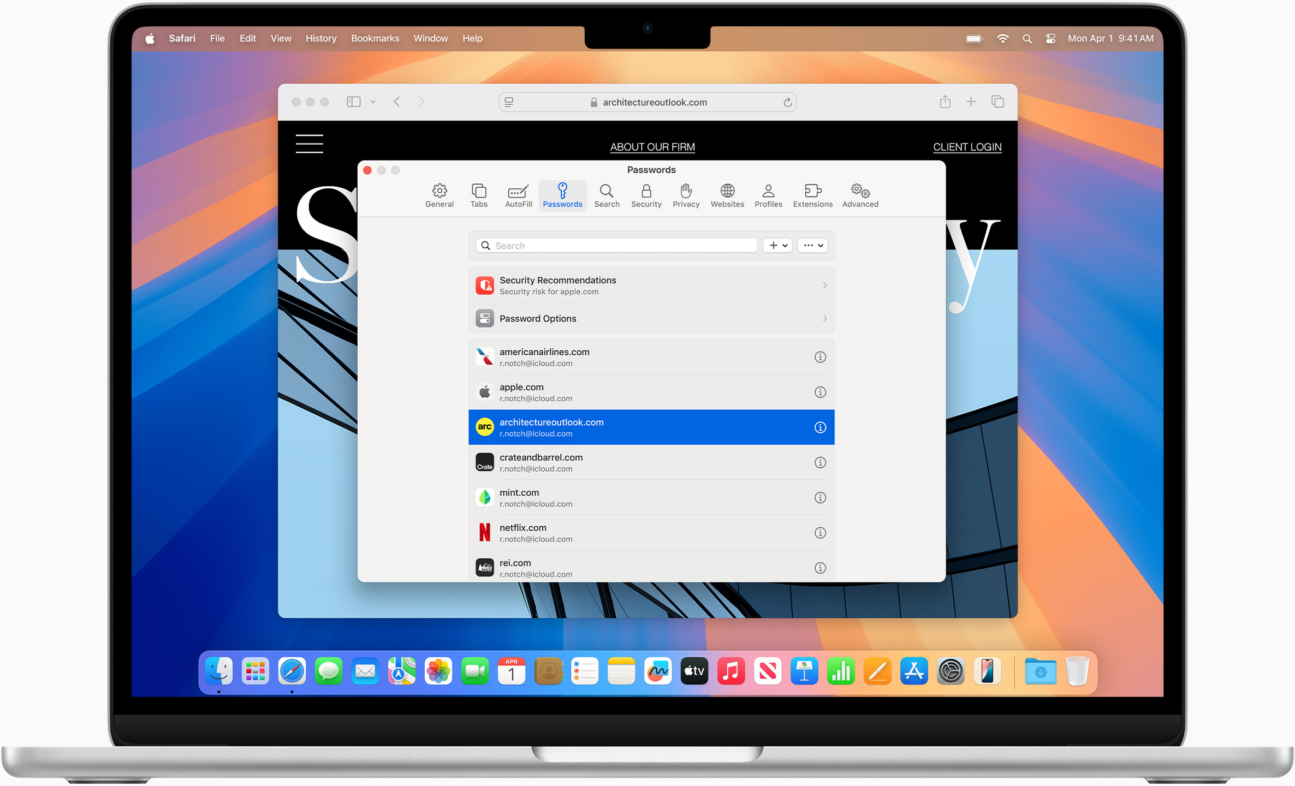1295x786 pixels.
Task: Show details for the netflix.com password
Action: click(x=820, y=532)
